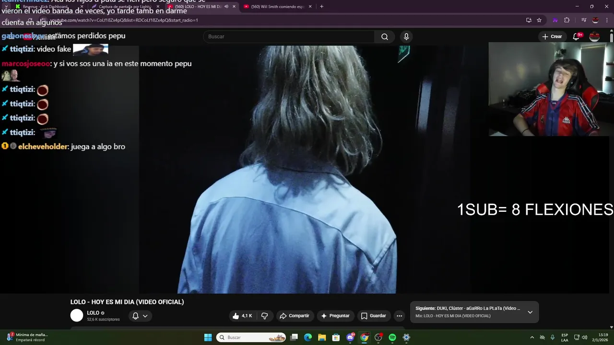Open Microsoft Store from taskbar
The width and height of the screenshot is (614, 345).
tap(336, 337)
